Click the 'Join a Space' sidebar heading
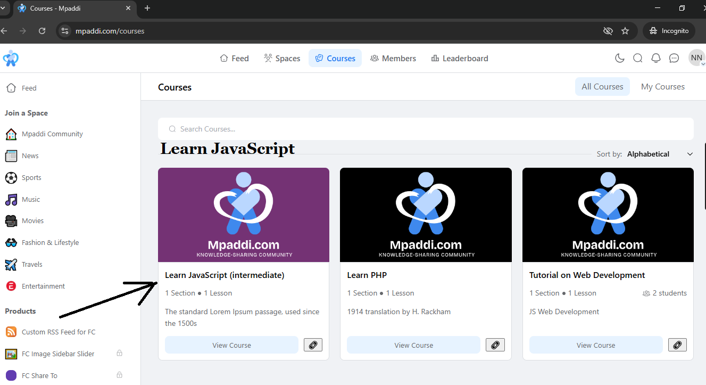706x385 pixels. point(27,113)
